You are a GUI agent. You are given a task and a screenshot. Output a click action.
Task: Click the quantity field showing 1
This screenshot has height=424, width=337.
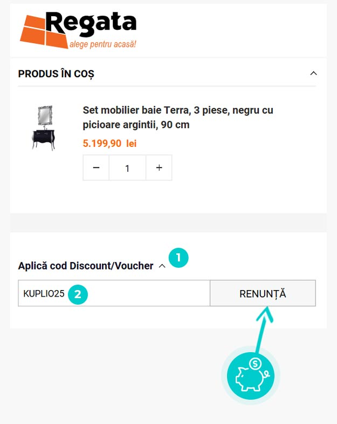click(127, 168)
